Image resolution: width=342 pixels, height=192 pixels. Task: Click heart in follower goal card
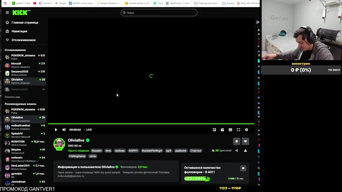pos(243,168)
